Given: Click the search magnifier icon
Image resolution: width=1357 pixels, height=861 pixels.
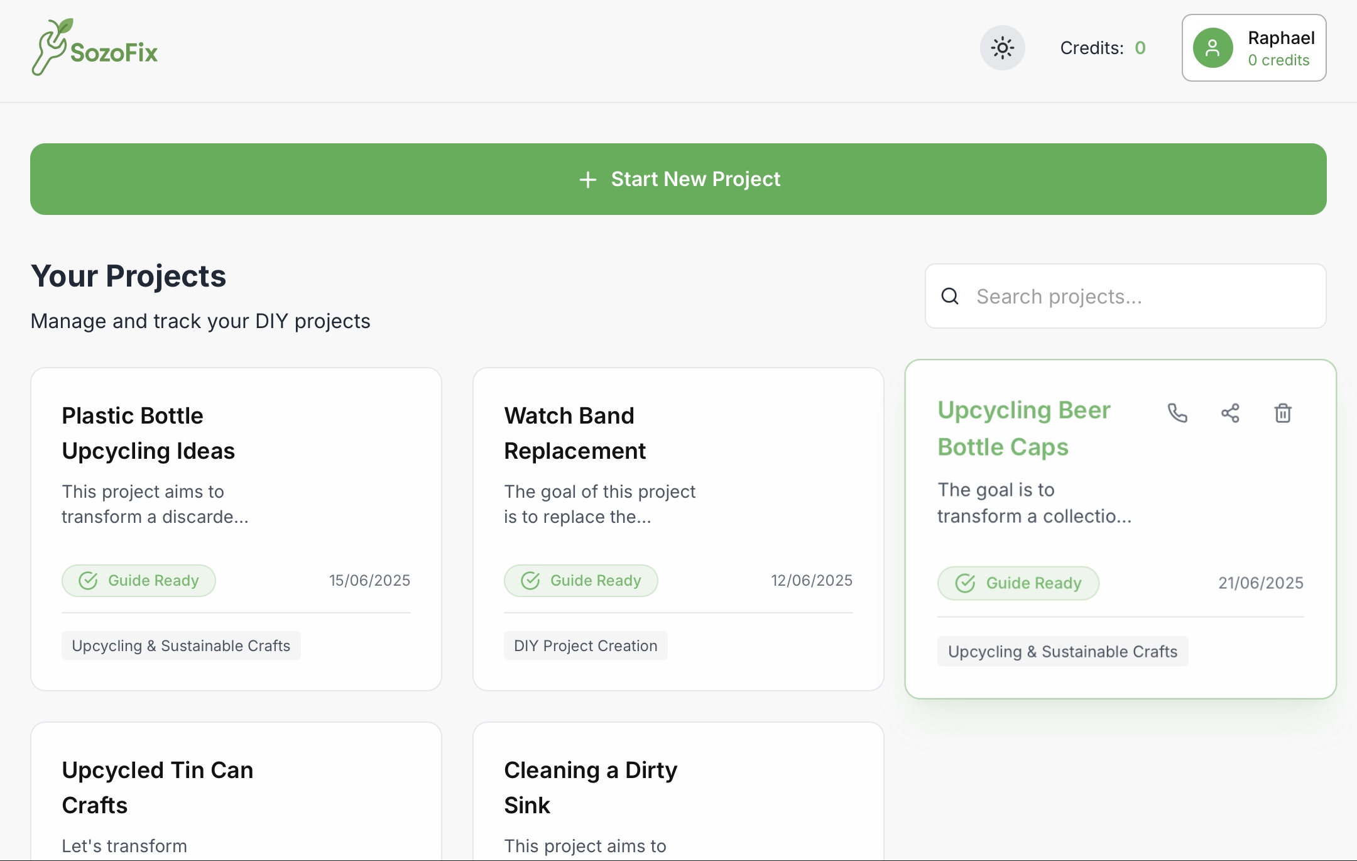Looking at the screenshot, I should (x=950, y=296).
